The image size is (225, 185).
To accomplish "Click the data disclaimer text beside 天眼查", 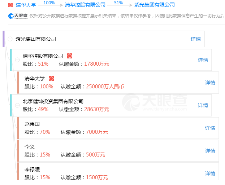I will click(127, 16).
